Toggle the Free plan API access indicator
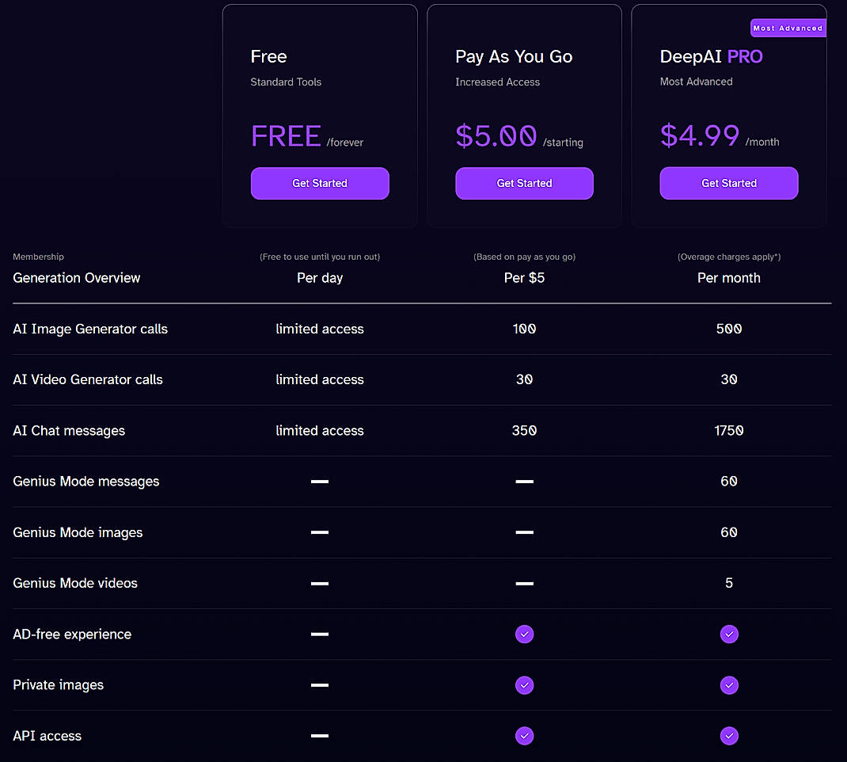The width and height of the screenshot is (847, 762). tap(320, 735)
